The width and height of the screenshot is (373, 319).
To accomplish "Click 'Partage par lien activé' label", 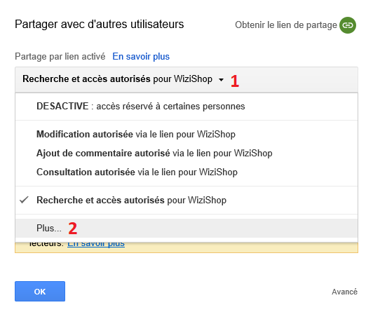I will [x=60, y=57].
